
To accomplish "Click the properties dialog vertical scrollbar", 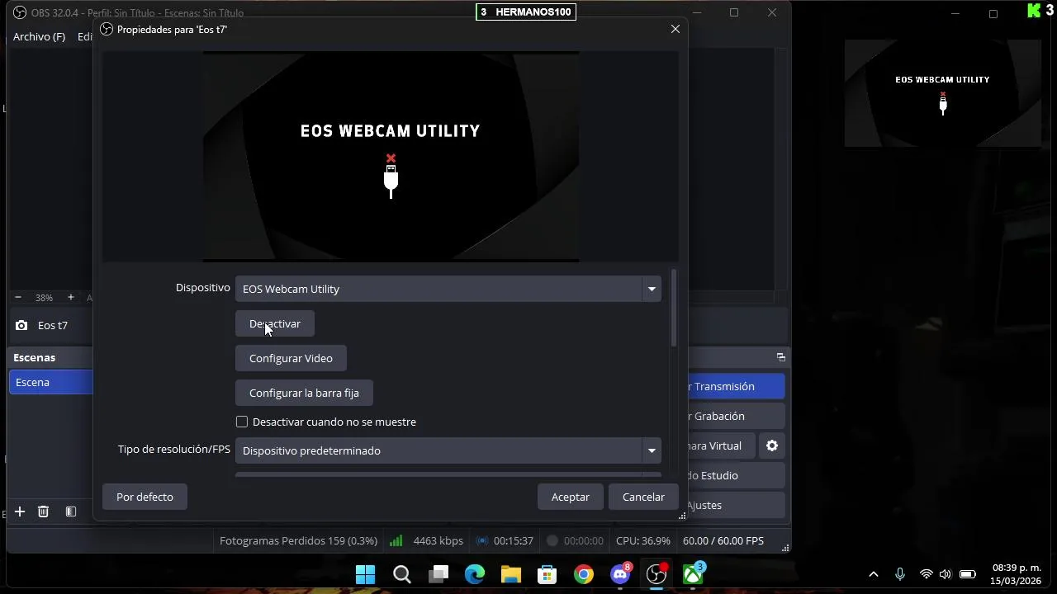I will coord(674,309).
